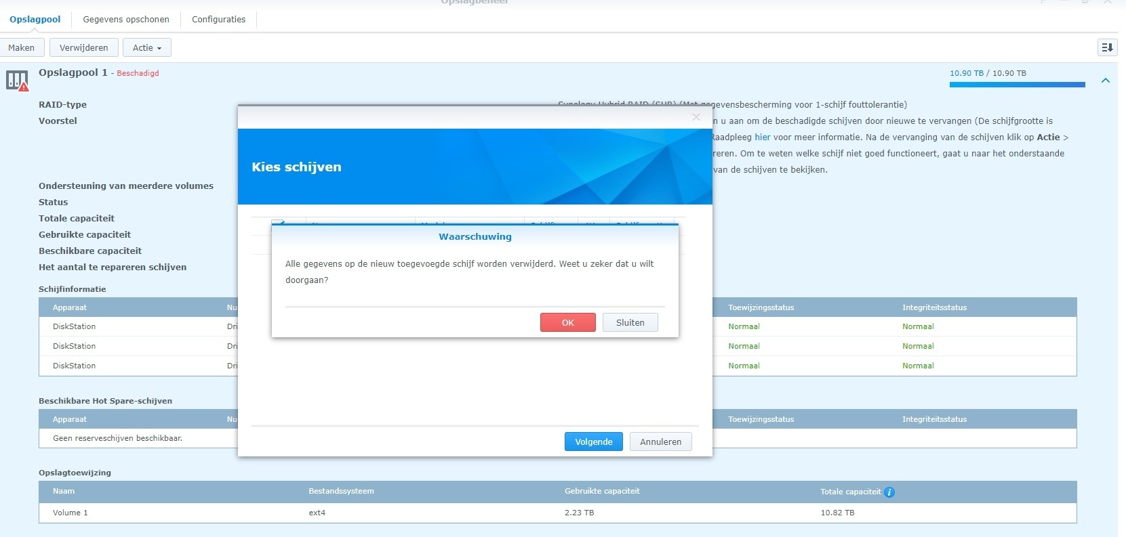Switch to the Gegevens opschonen tab
This screenshot has height=537, width=1126.
click(126, 19)
